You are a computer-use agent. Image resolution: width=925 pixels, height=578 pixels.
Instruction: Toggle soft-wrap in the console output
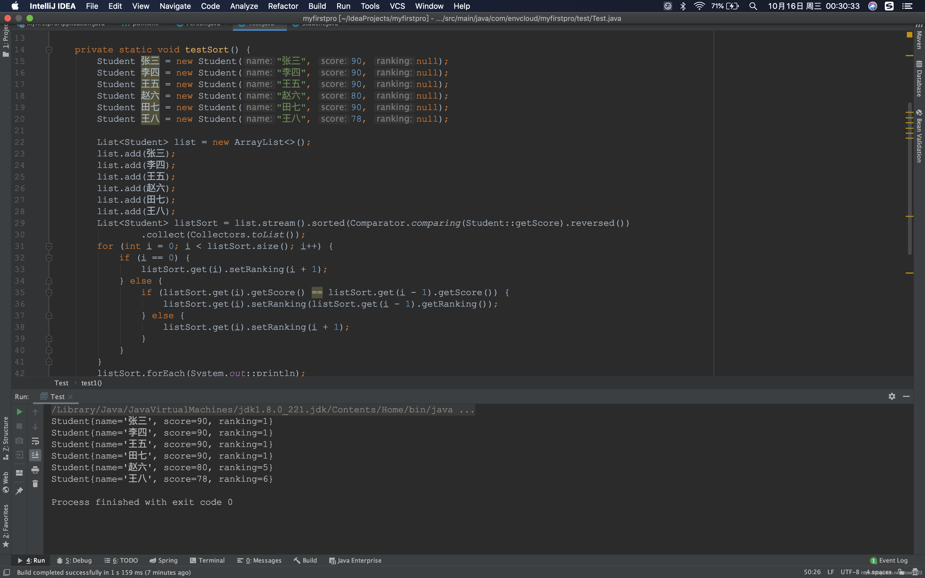click(x=35, y=441)
